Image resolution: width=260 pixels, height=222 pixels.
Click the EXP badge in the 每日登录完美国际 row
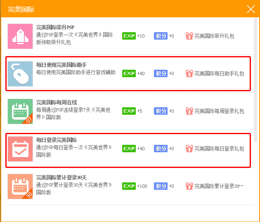129,149
